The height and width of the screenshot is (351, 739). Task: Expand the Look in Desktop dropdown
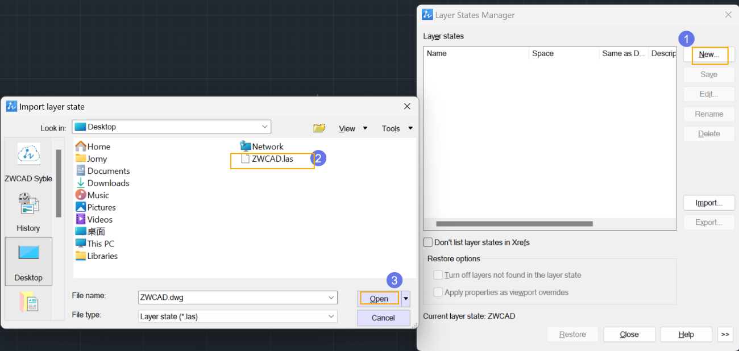265,127
